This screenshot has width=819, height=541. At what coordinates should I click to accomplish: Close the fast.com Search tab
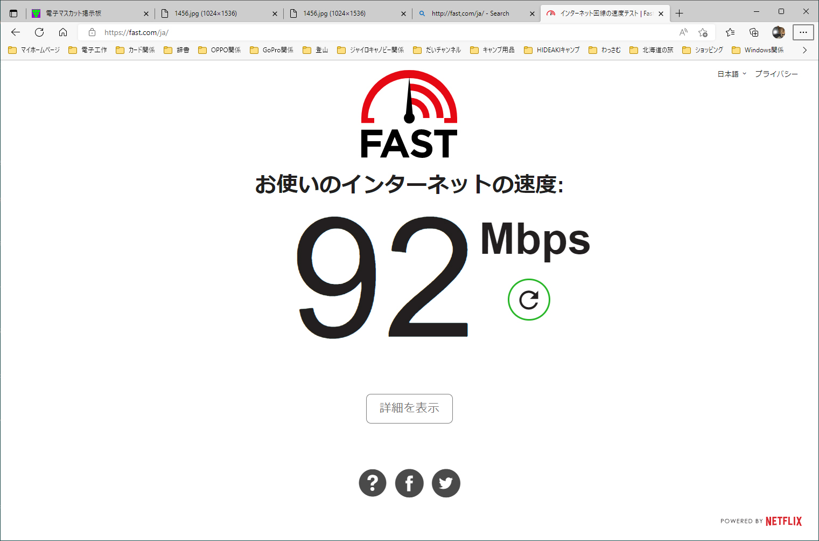click(x=532, y=14)
